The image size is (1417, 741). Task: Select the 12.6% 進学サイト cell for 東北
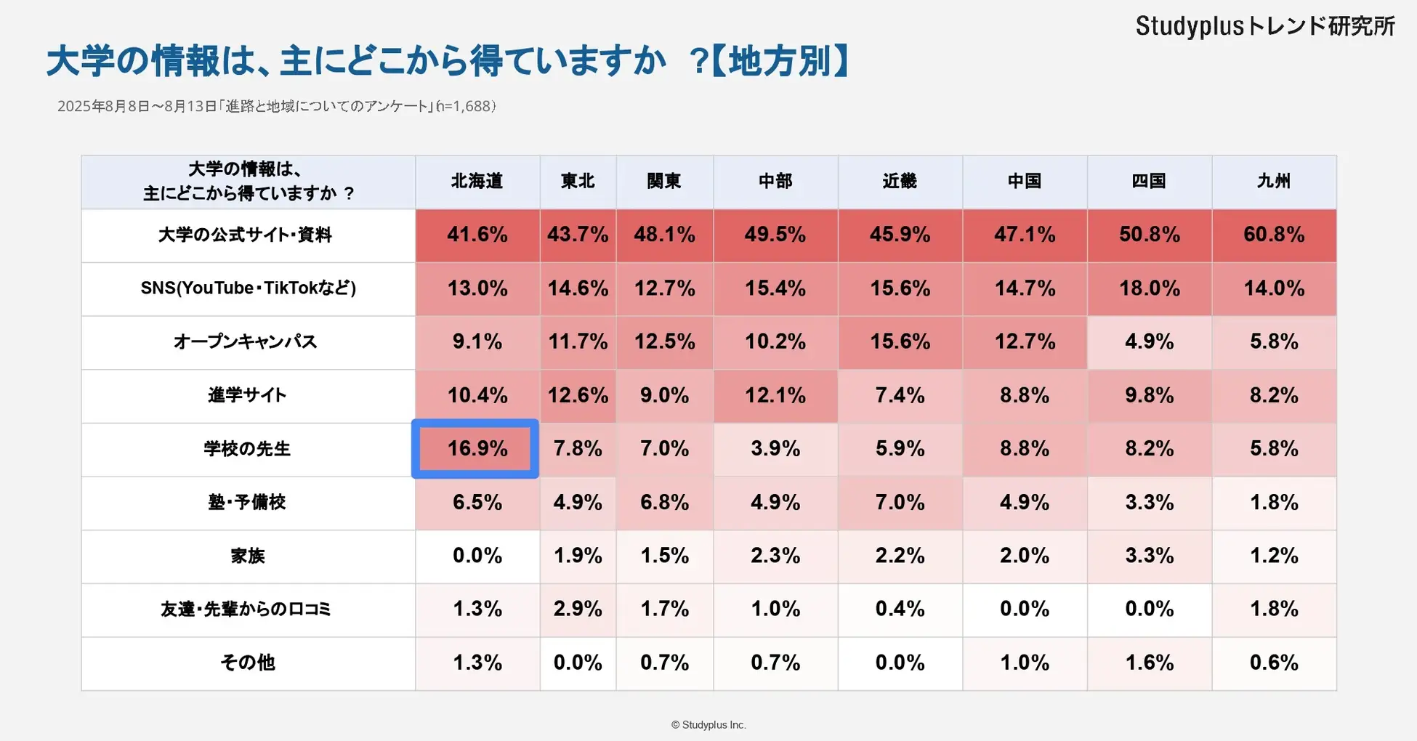click(x=578, y=395)
